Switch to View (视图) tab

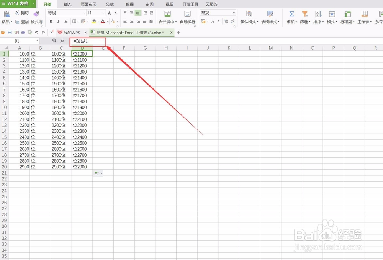pyautogui.click(x=169, y=4)
